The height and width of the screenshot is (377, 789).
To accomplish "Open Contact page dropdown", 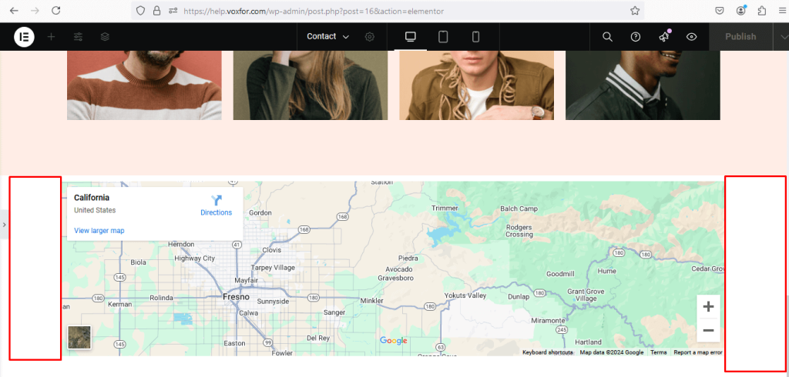I will [328, 36].
